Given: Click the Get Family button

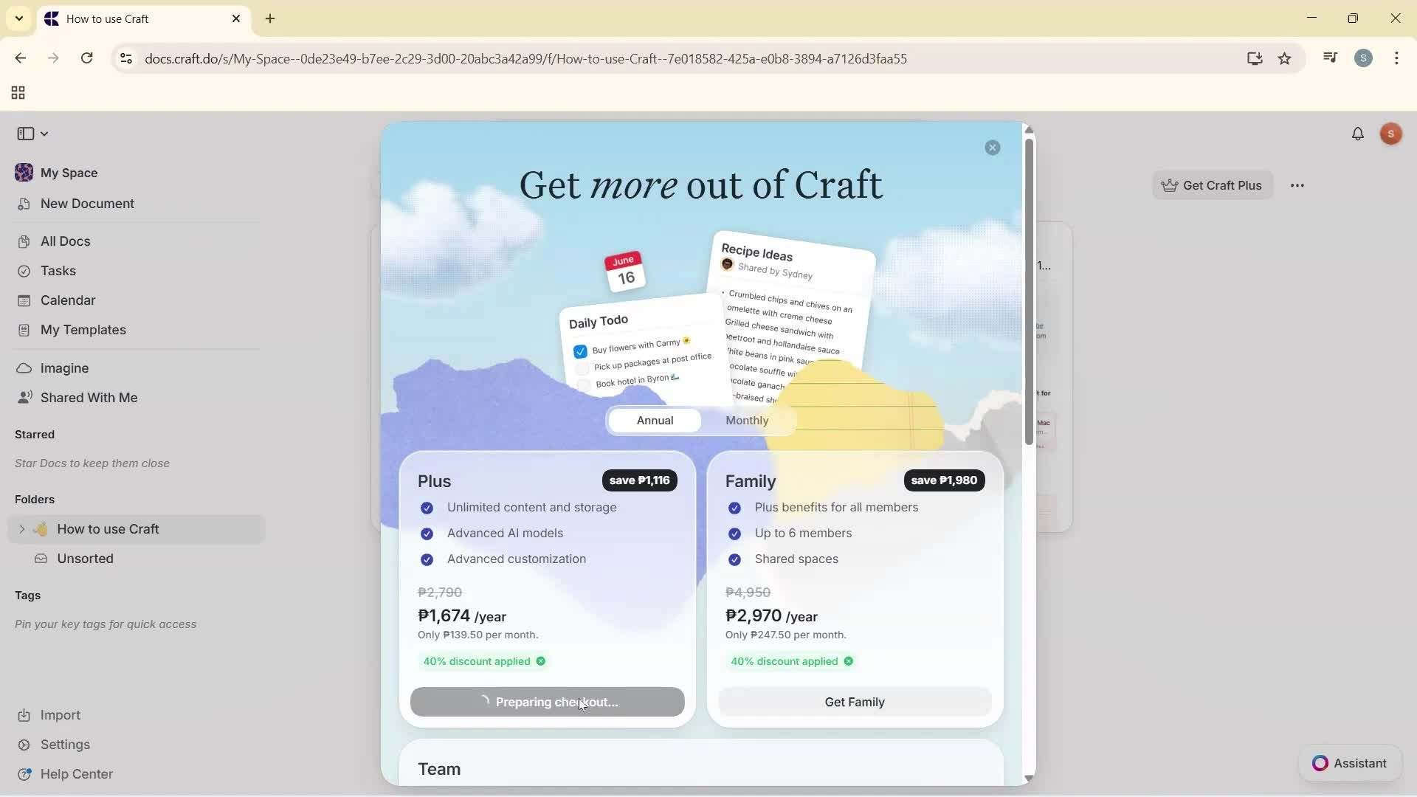Looking at the screenshot, I should [854, 702].
